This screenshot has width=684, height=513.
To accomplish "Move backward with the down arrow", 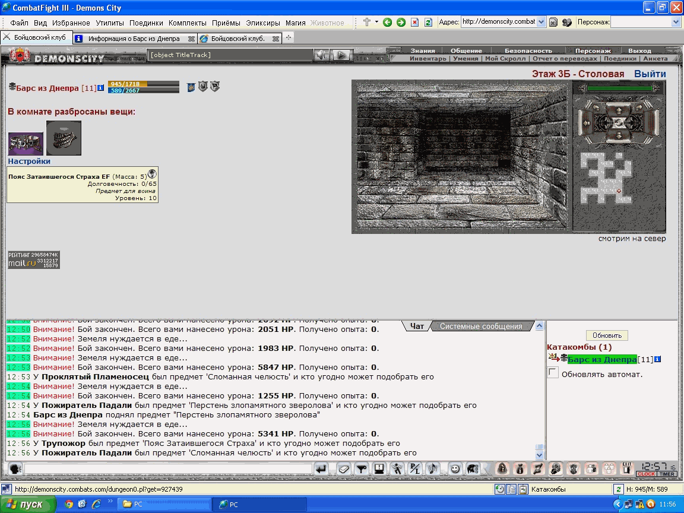I will pyautogui.click(x=619, y=135).
